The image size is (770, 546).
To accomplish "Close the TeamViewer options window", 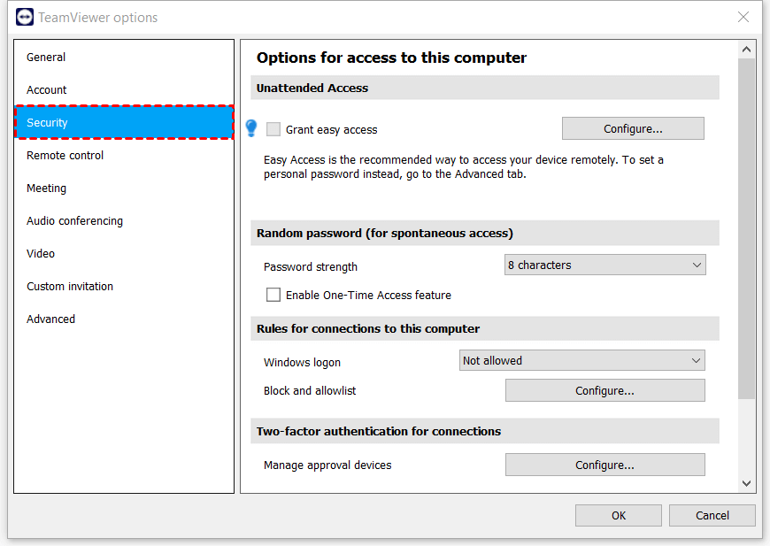I will coord(743,17).
